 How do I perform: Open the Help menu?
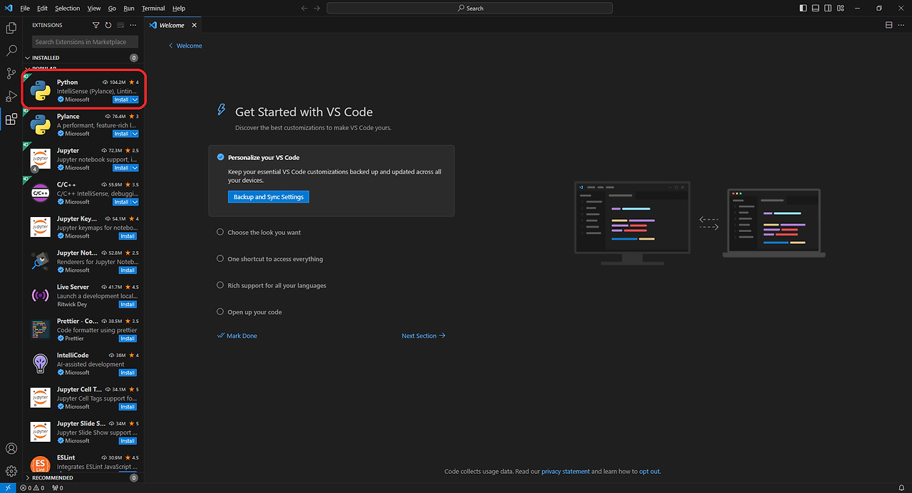point(179,8)
